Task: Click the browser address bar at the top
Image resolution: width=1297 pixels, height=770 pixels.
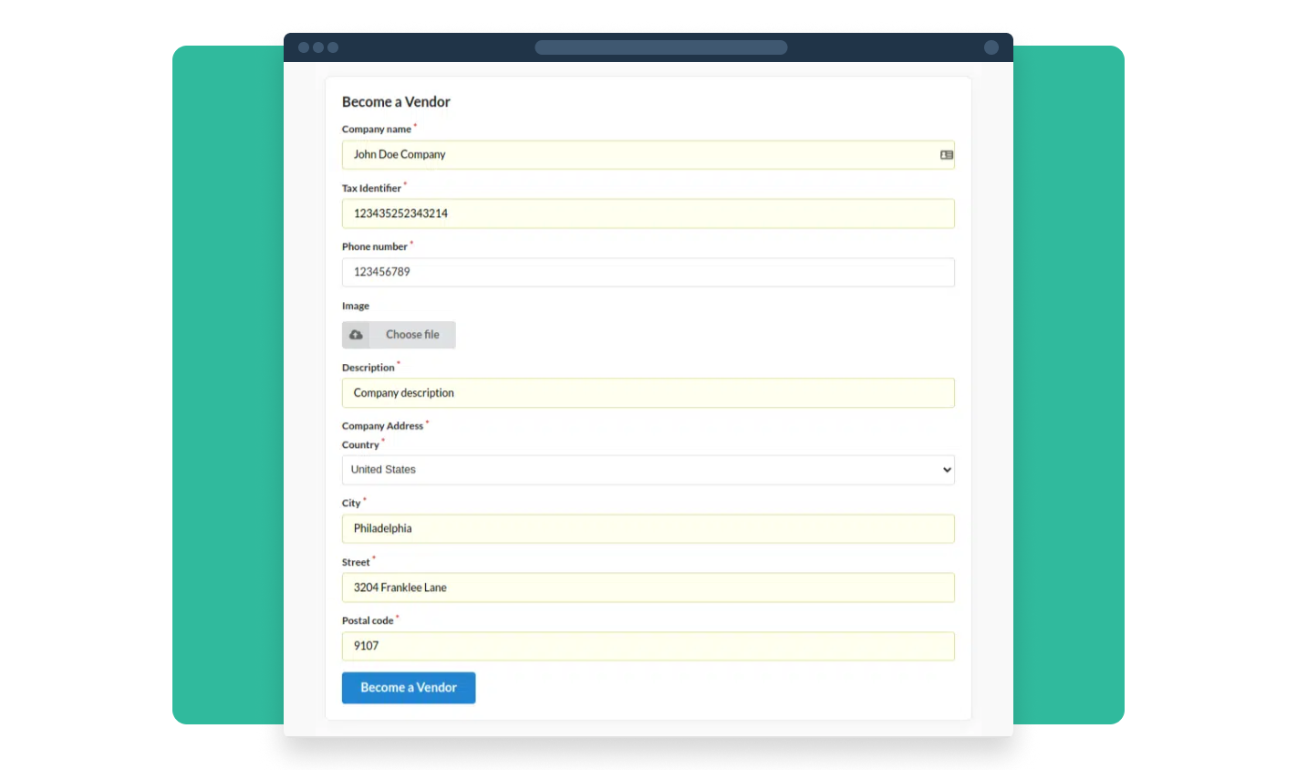Action: click(660, 47)
